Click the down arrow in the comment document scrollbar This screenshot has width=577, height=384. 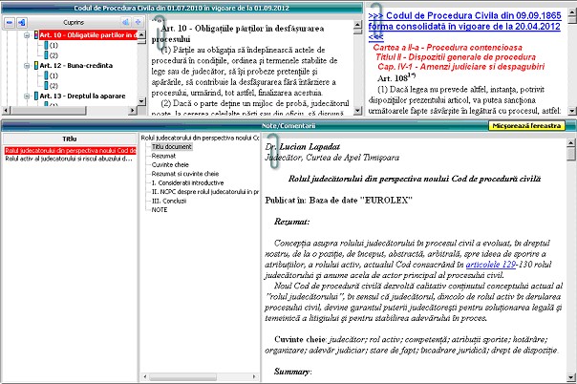tap(571, 377)
